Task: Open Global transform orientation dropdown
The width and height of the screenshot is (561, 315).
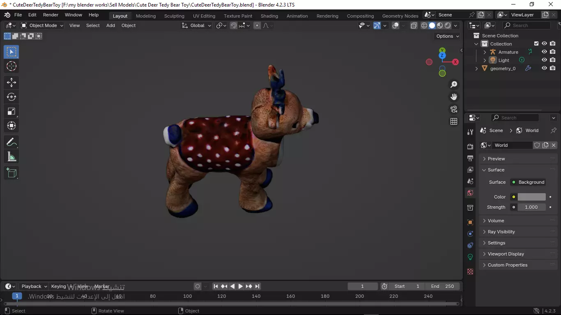Action: [x=197, y=25]
